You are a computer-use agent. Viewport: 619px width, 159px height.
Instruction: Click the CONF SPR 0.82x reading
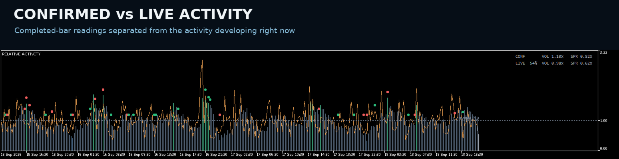tap(581, 57)
